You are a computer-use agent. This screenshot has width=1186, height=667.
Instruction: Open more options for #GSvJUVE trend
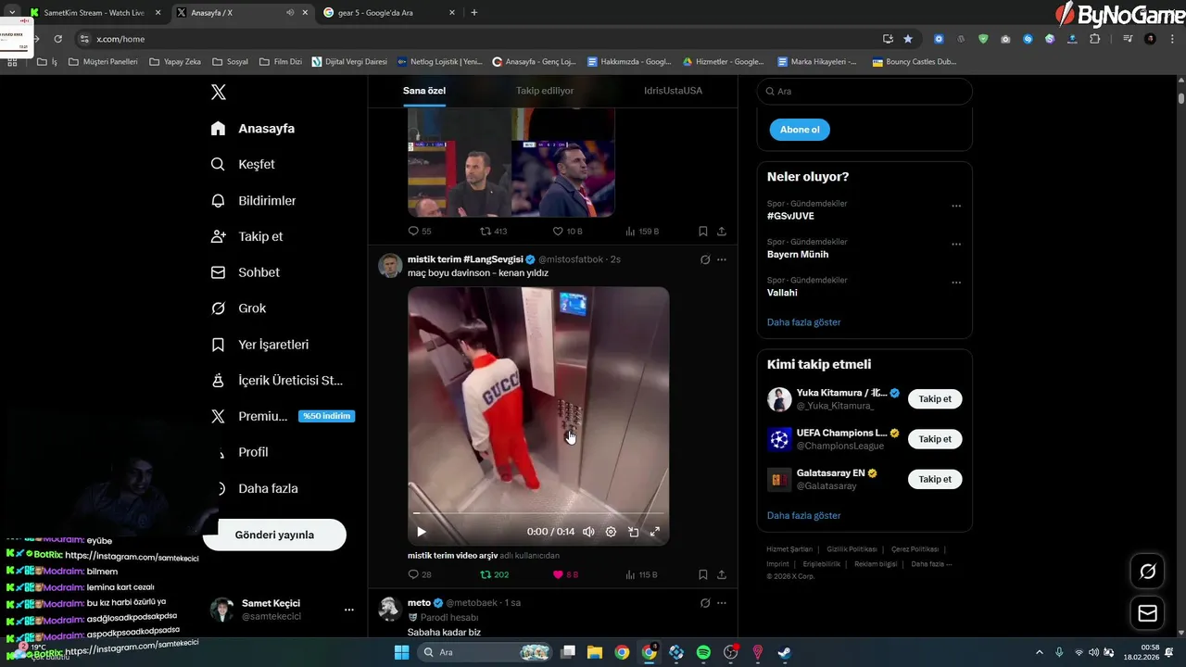click(x=956, y=207)
